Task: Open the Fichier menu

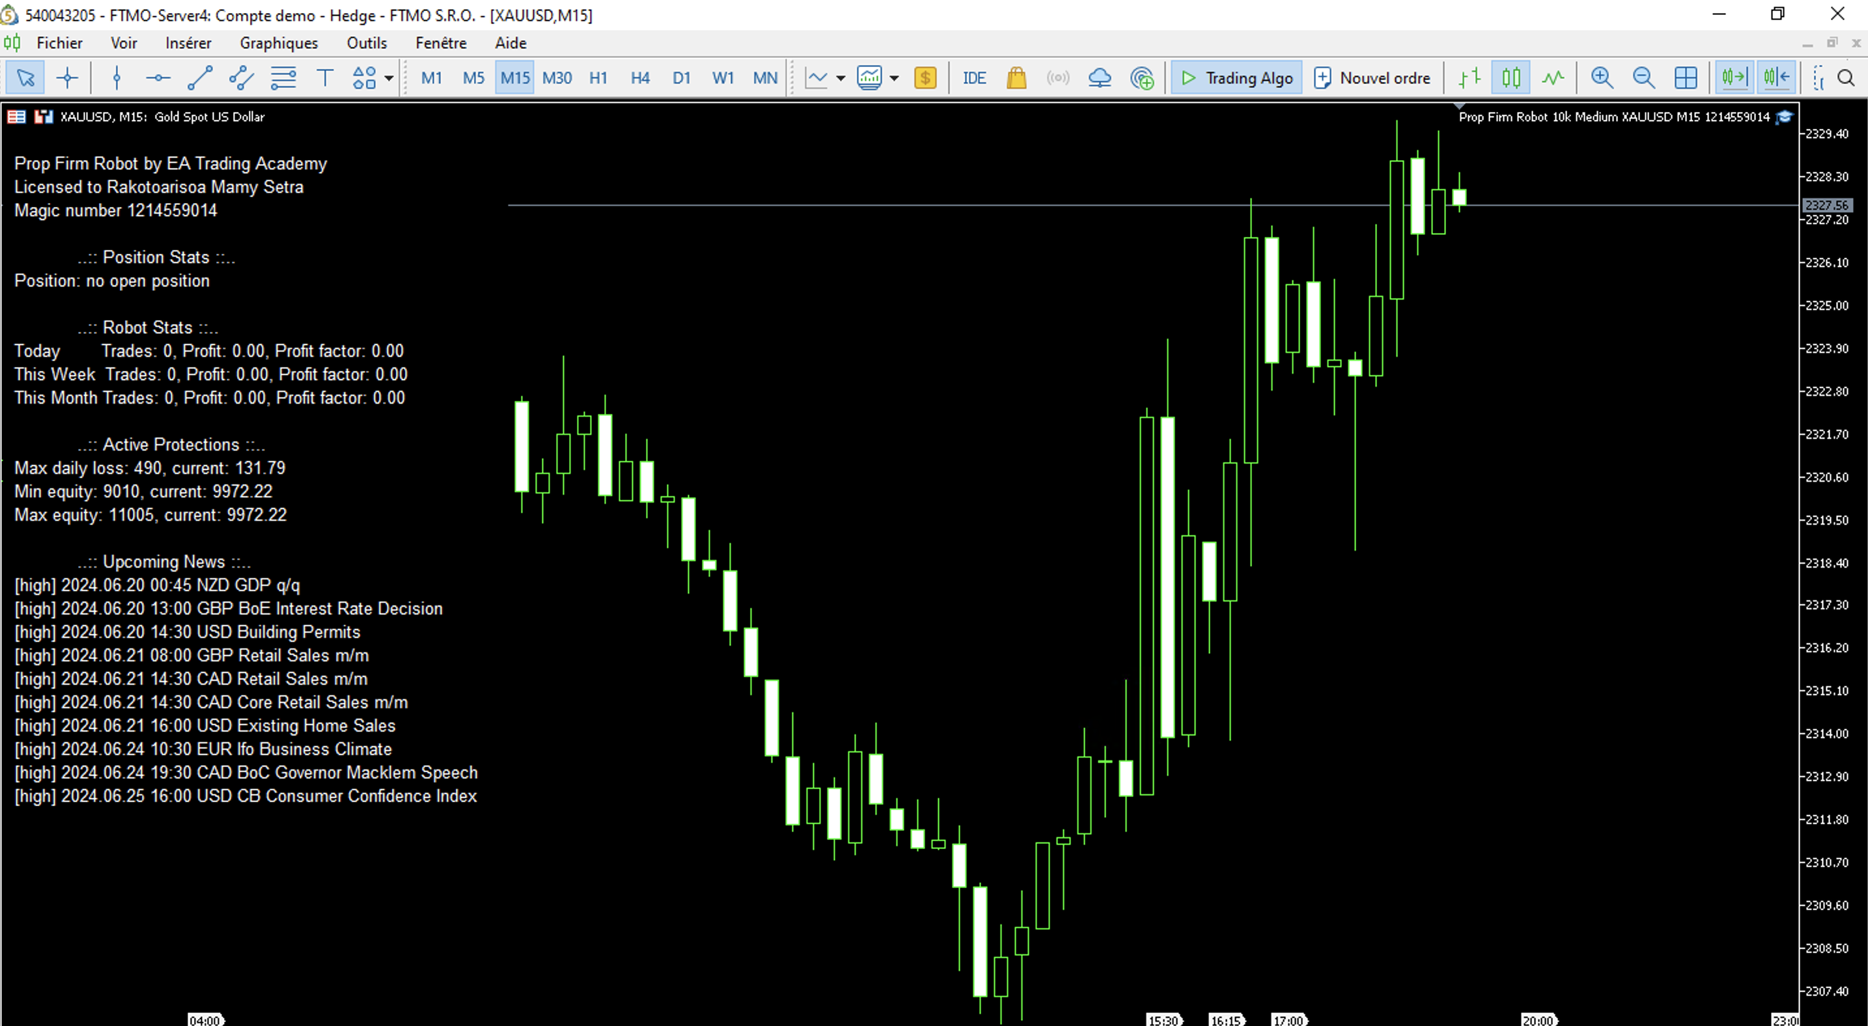Action: (59, 43)
